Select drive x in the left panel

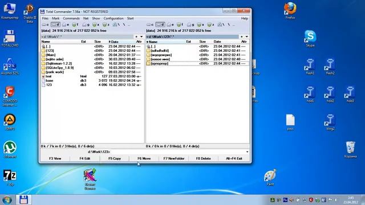point(96,24)
